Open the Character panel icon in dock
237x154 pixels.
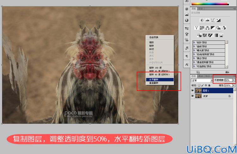187,65
